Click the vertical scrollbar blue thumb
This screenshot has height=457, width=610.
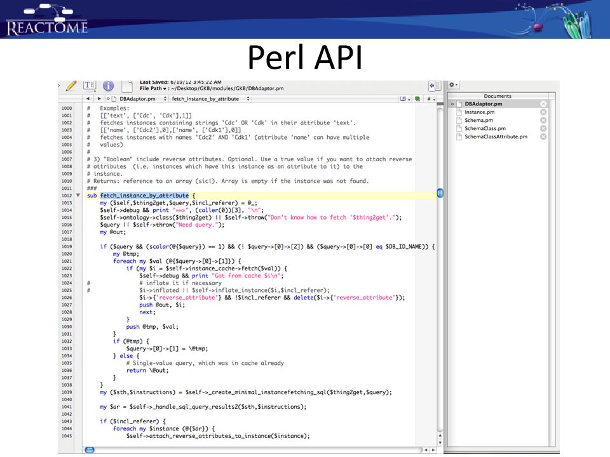[440, 193]
